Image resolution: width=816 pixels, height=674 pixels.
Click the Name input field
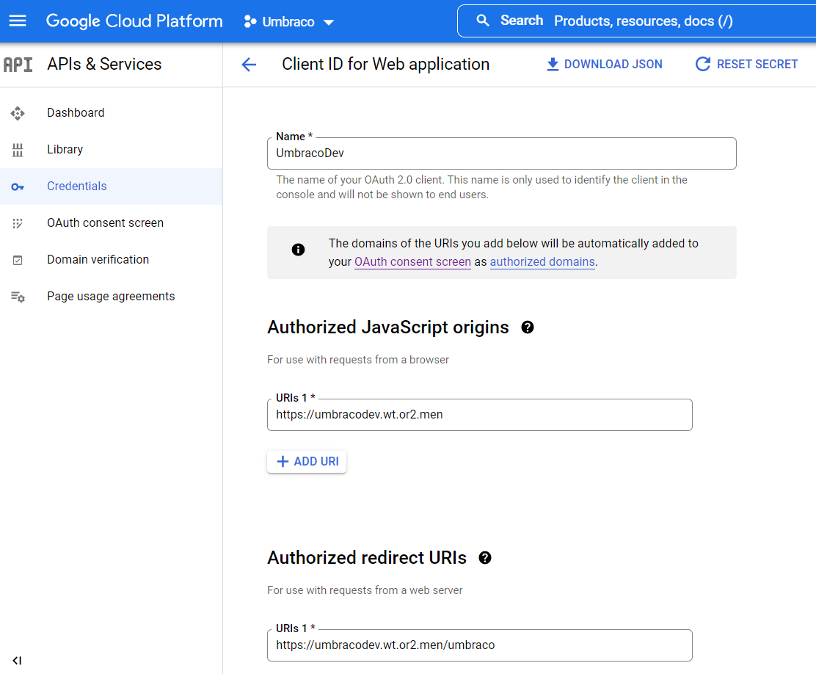coord(501,153)
